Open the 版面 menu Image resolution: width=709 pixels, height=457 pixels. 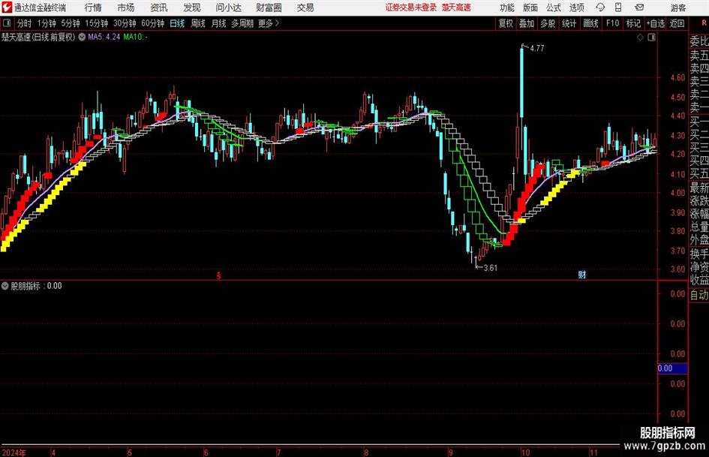coord(530,8)
